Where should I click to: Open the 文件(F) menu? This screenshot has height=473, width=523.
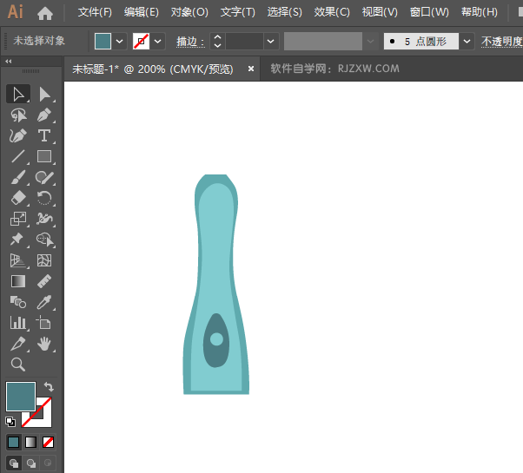point(95,13)
